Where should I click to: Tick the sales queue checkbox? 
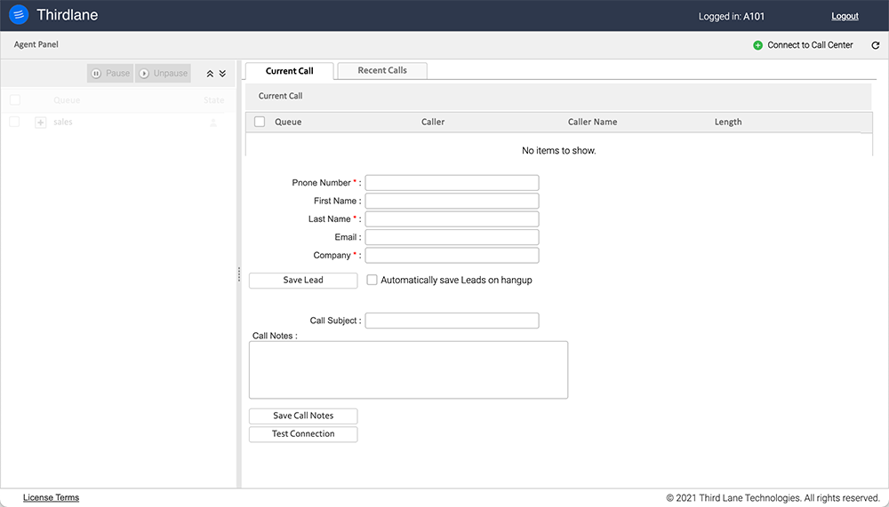(14, 122)
